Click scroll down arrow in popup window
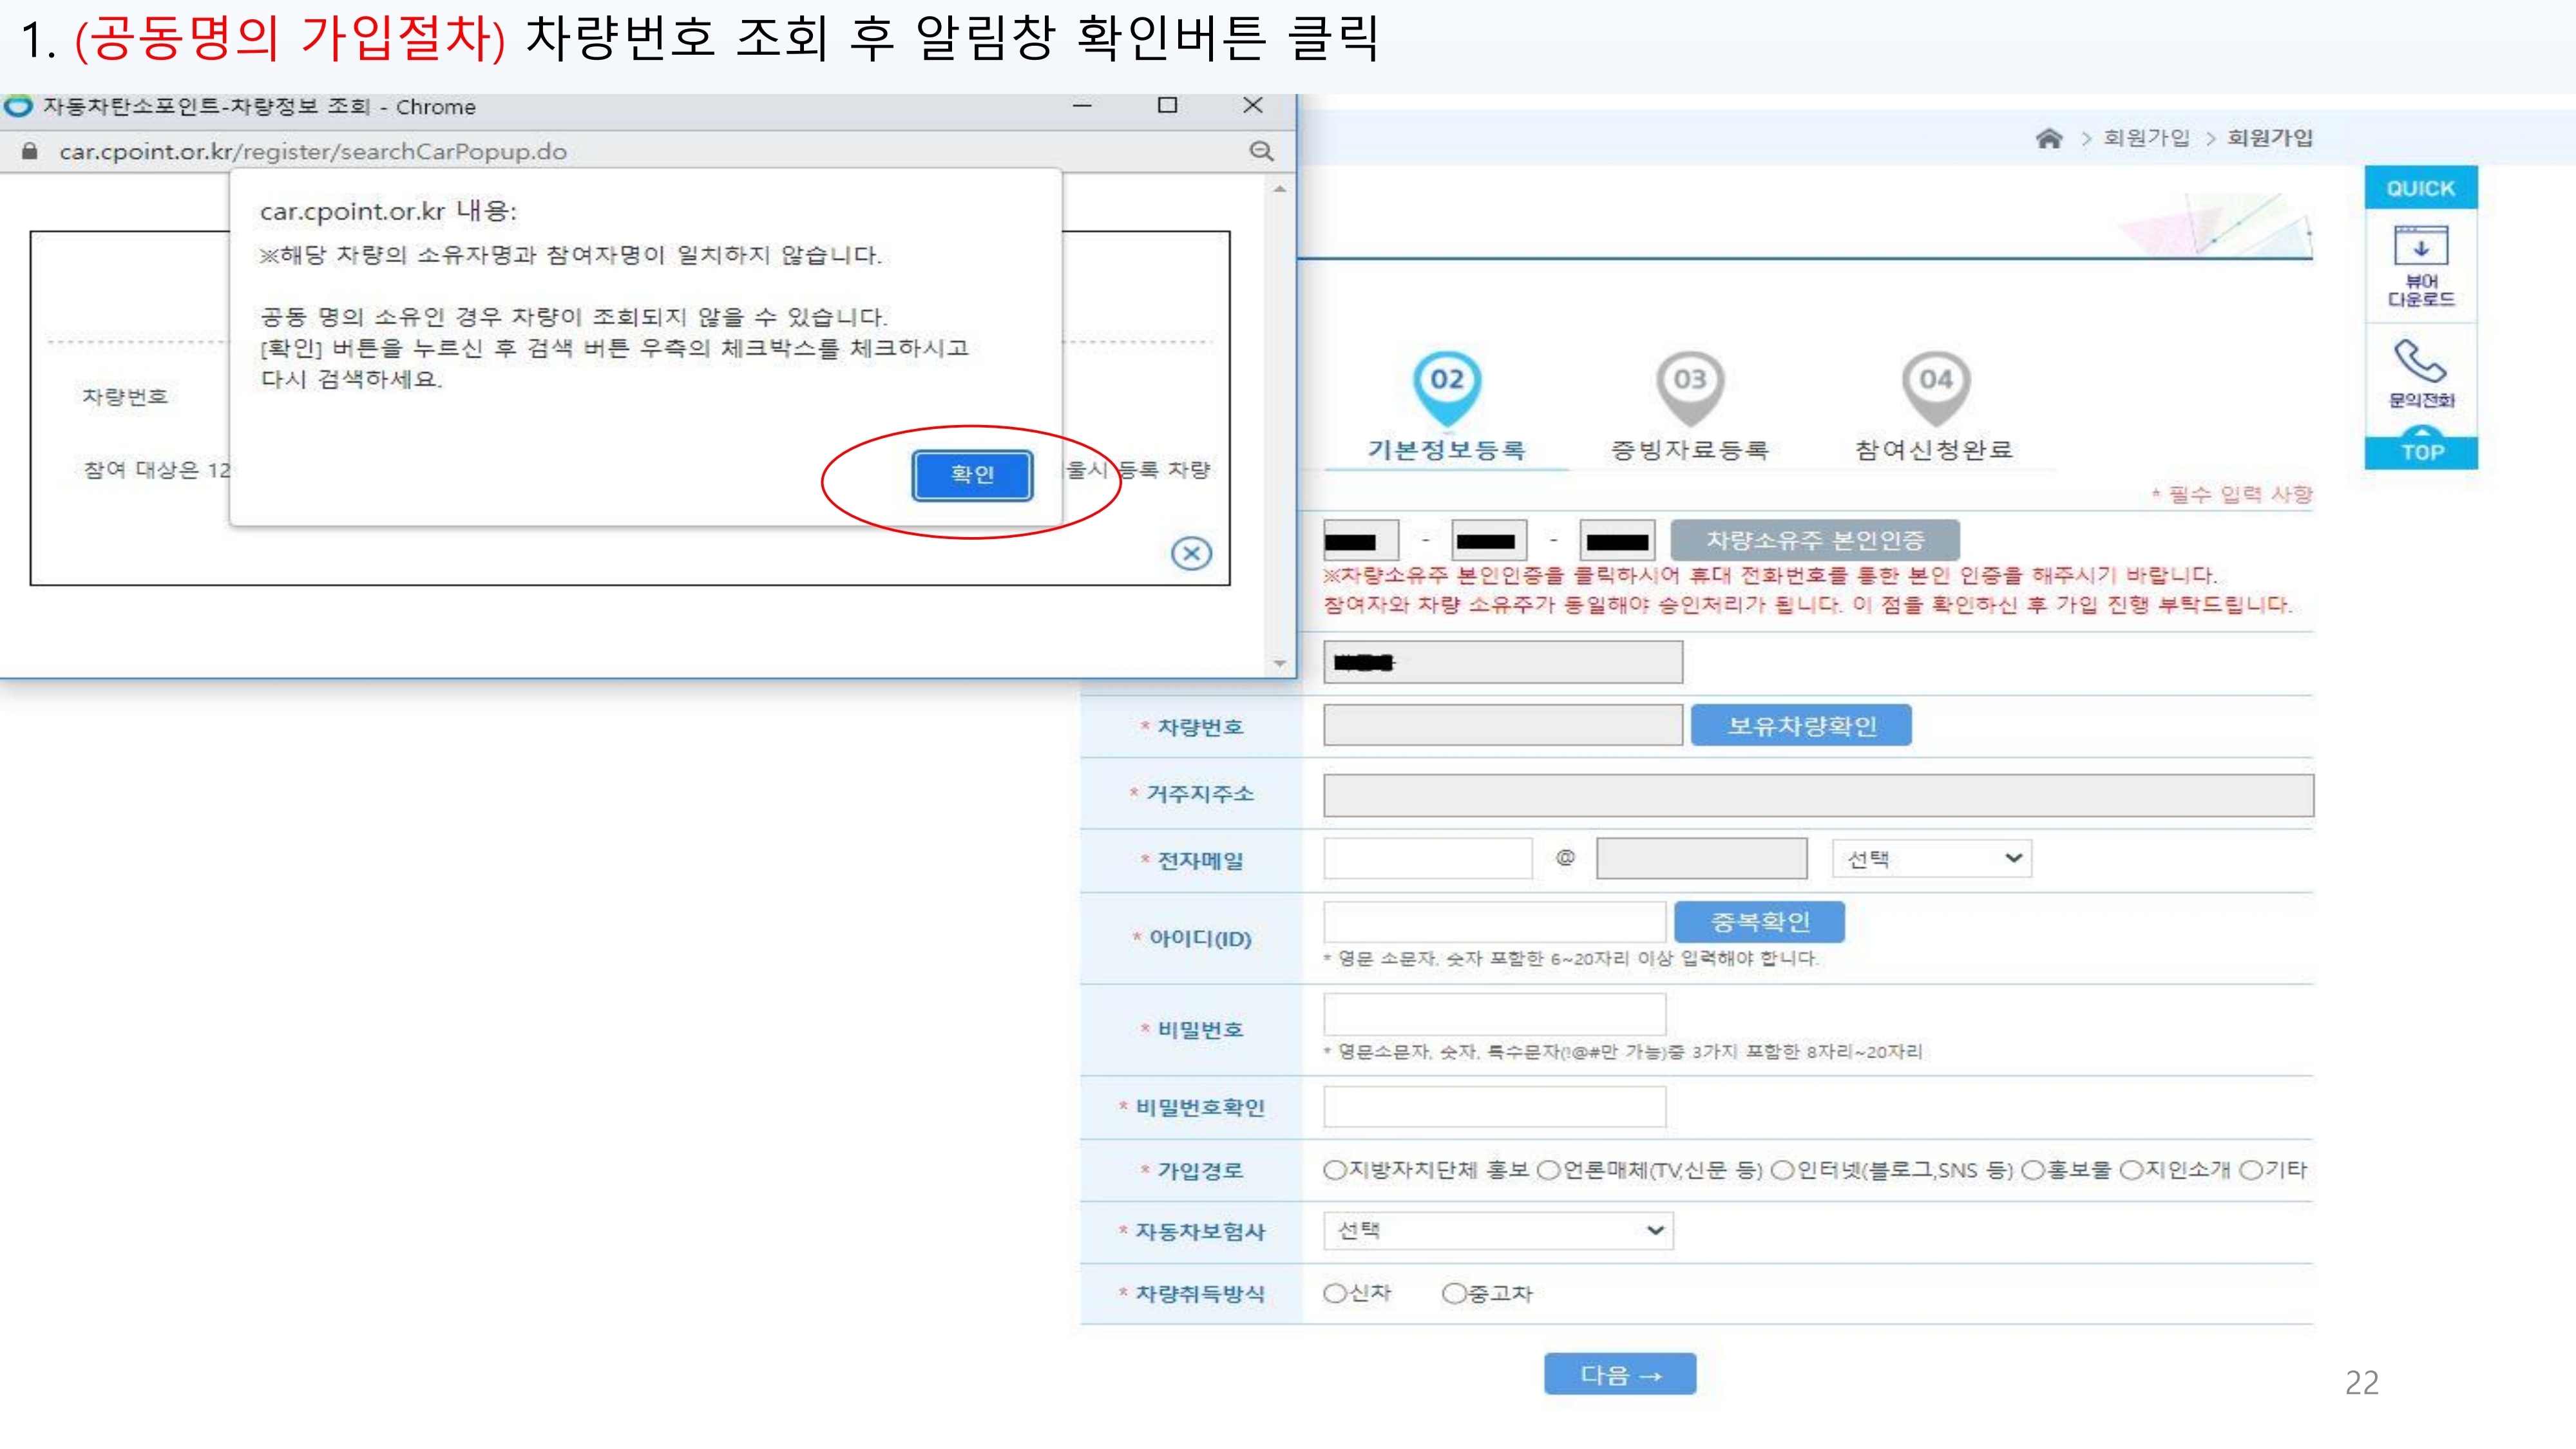2576x1449 pixels. click(1279, 663)
